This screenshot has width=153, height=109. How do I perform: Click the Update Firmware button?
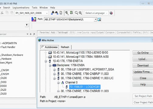pos(143,72)
